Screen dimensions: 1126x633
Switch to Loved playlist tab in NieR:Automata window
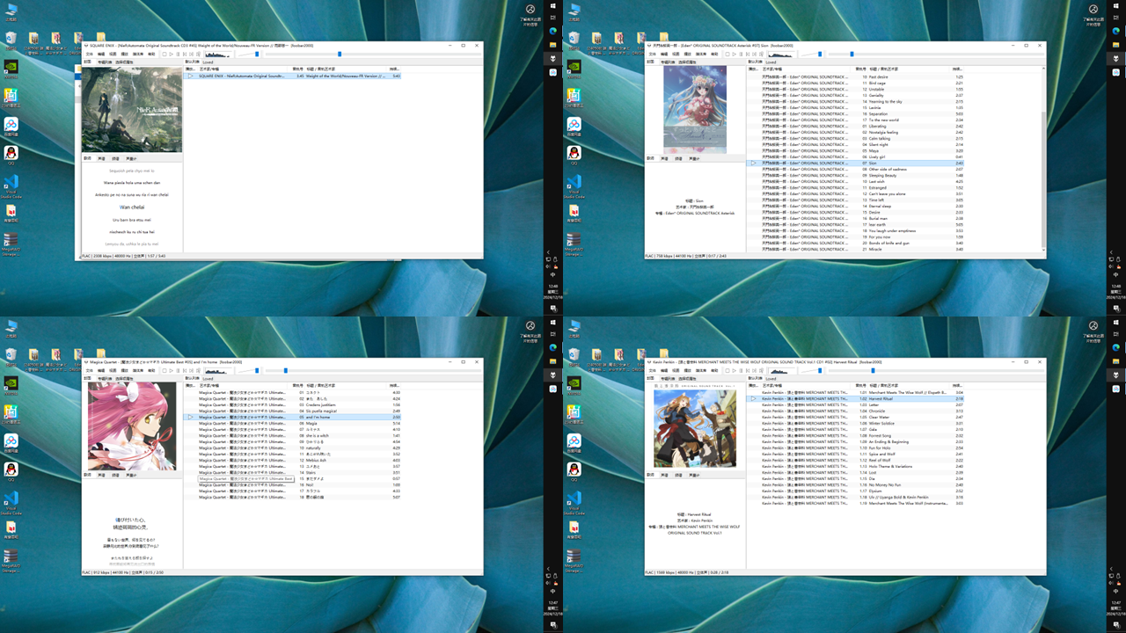pos(208,62)
